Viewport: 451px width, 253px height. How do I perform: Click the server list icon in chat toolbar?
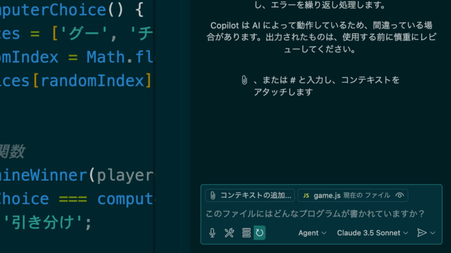(x=246, y=233)
